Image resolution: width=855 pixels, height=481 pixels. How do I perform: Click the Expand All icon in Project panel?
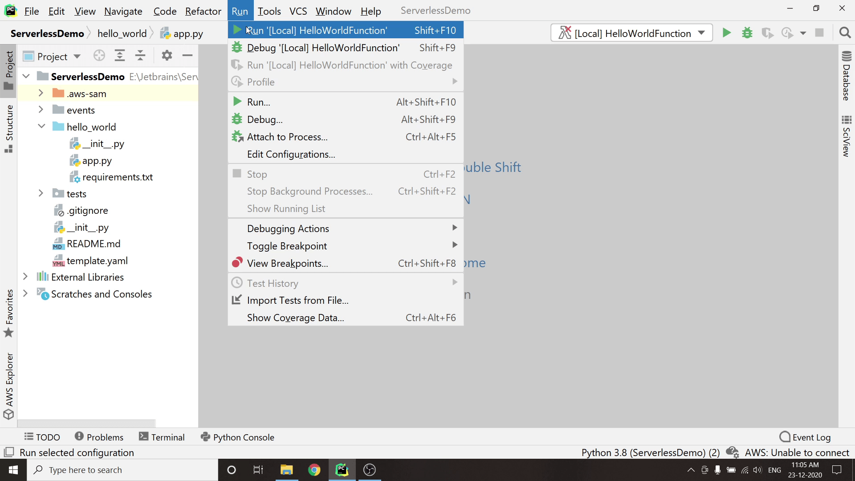click(119, 56)
